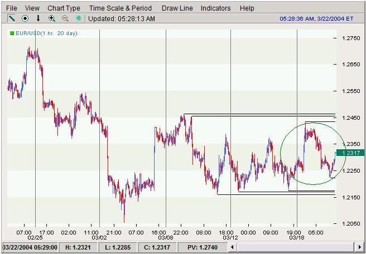
Task: Click the scrollbar left arrow
Action: 232,247
